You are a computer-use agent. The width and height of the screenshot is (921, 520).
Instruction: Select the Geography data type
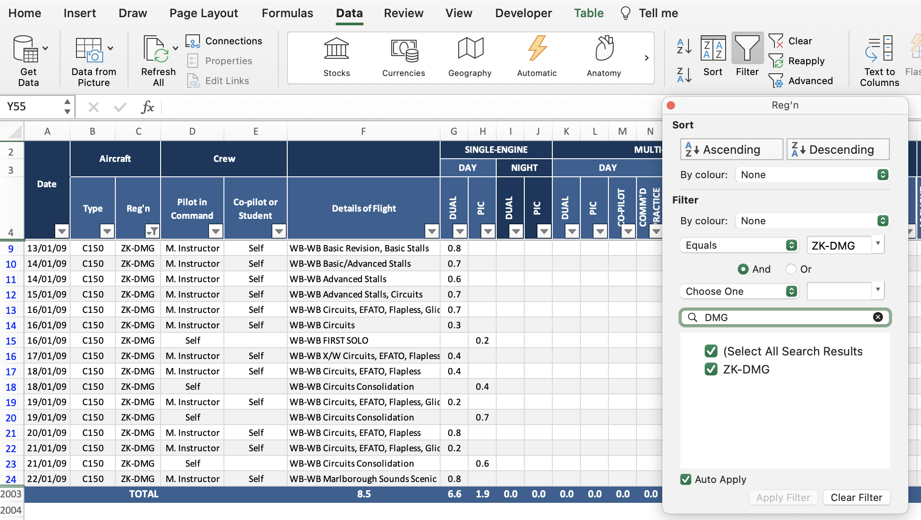click(x=470, y=57)
